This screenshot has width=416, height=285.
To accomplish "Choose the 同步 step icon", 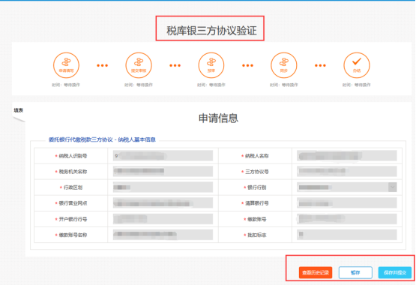I will 283,65.
